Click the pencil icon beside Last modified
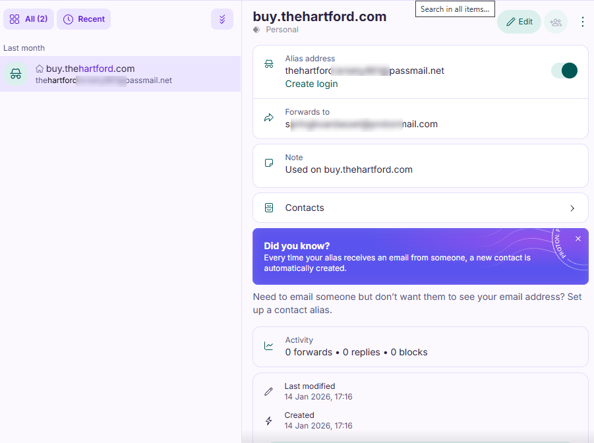The image size is (594, 443). (x=269, y=392)
